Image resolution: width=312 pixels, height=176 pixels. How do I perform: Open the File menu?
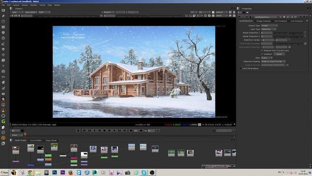[3, 5]
